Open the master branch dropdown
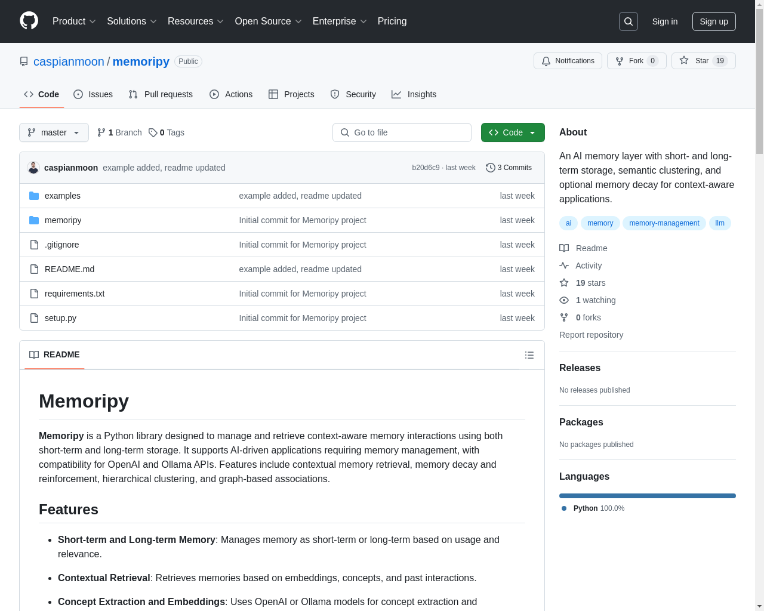This screenshot has height=611, width=764. (x=54, y=132)
